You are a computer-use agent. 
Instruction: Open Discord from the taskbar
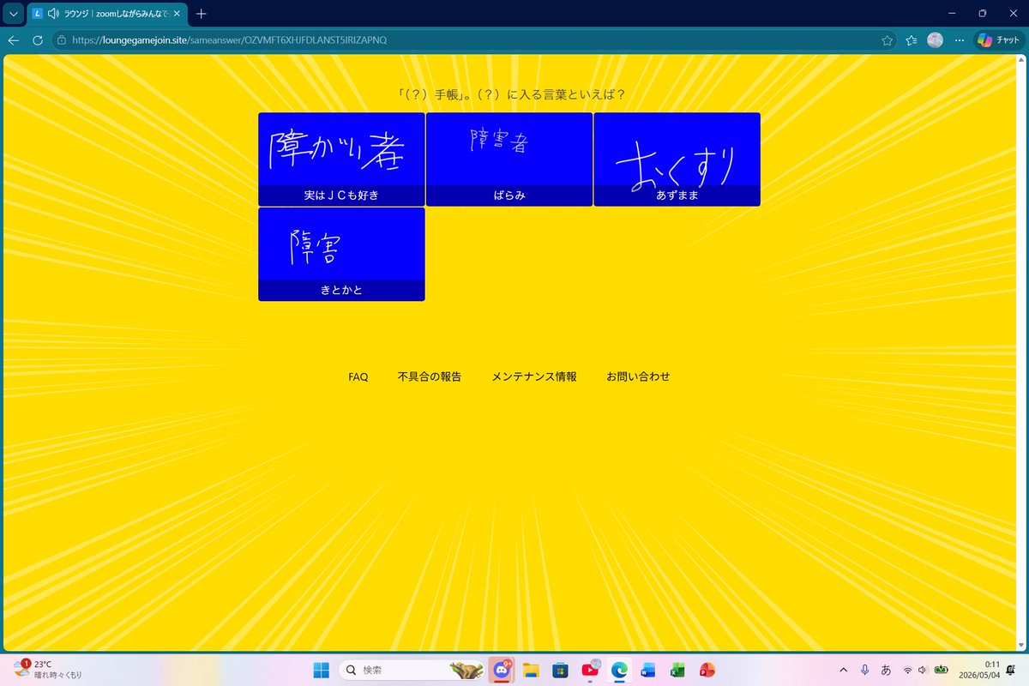tap(501, 670)
